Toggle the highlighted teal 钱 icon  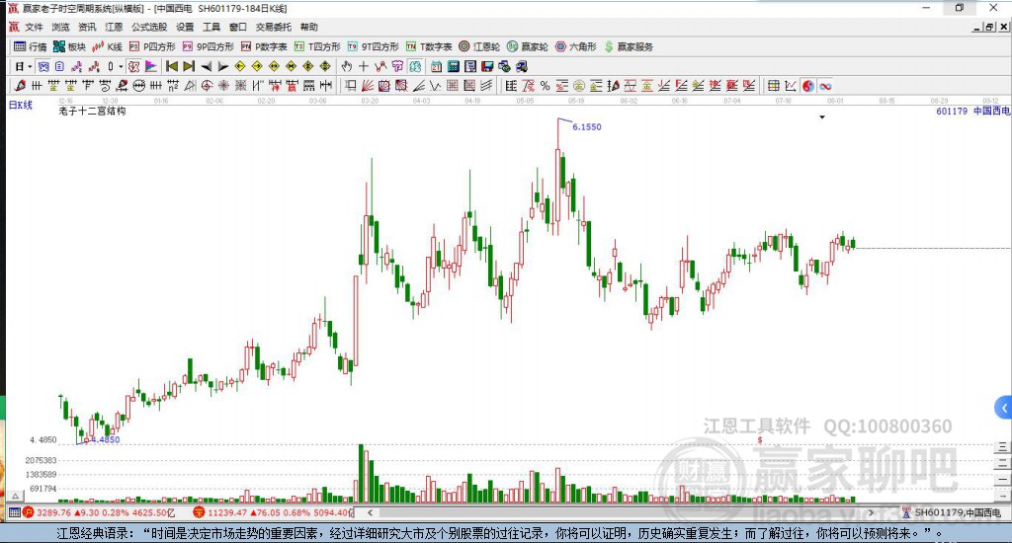414,66
